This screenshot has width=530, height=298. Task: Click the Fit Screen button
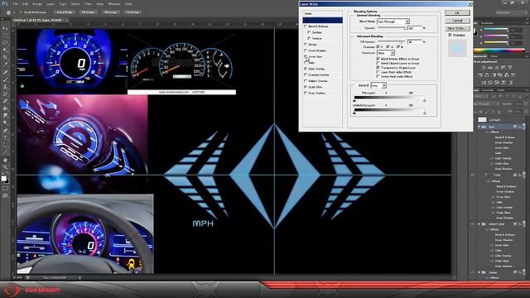click(x=88, y=12)
